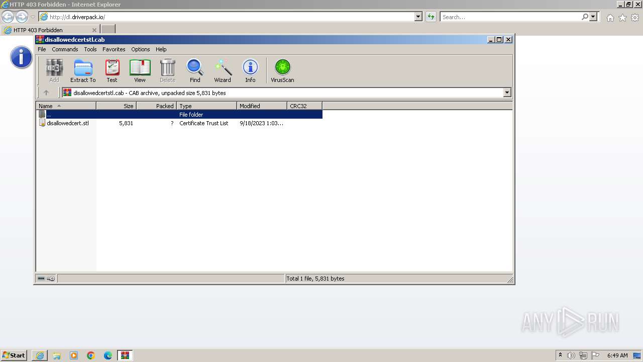Click the disk drive icon in WinRAR status bar

pos(41,279)
